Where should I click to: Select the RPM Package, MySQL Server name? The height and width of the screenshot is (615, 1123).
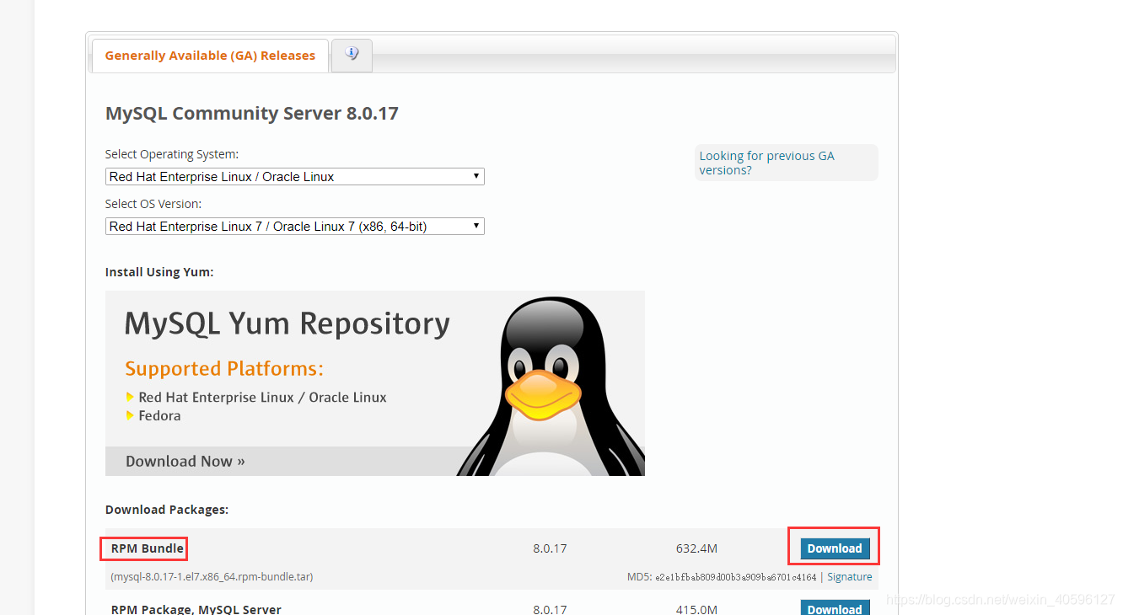[x=196, y=609]
